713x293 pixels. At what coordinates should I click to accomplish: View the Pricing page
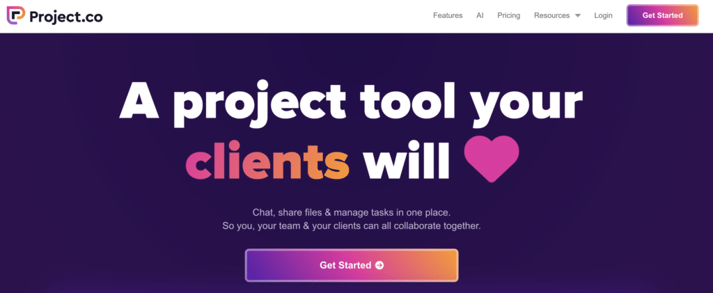[508, 15]
